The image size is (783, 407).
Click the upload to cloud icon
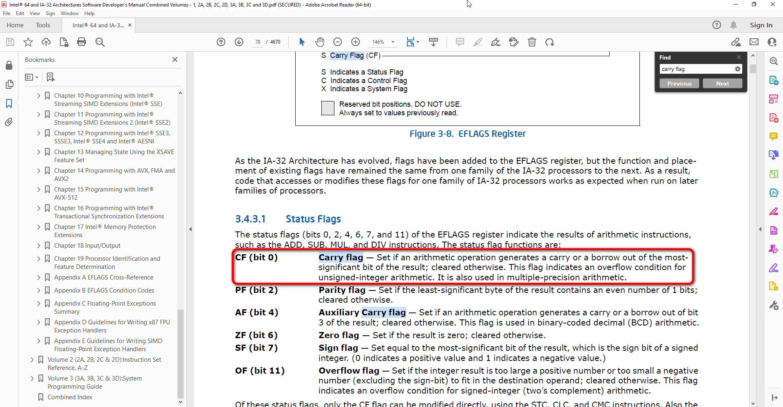point(46,42)
